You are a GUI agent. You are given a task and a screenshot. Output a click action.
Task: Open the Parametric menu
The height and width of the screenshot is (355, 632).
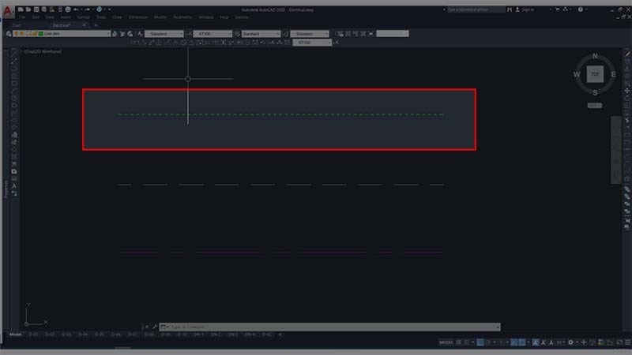182,17
